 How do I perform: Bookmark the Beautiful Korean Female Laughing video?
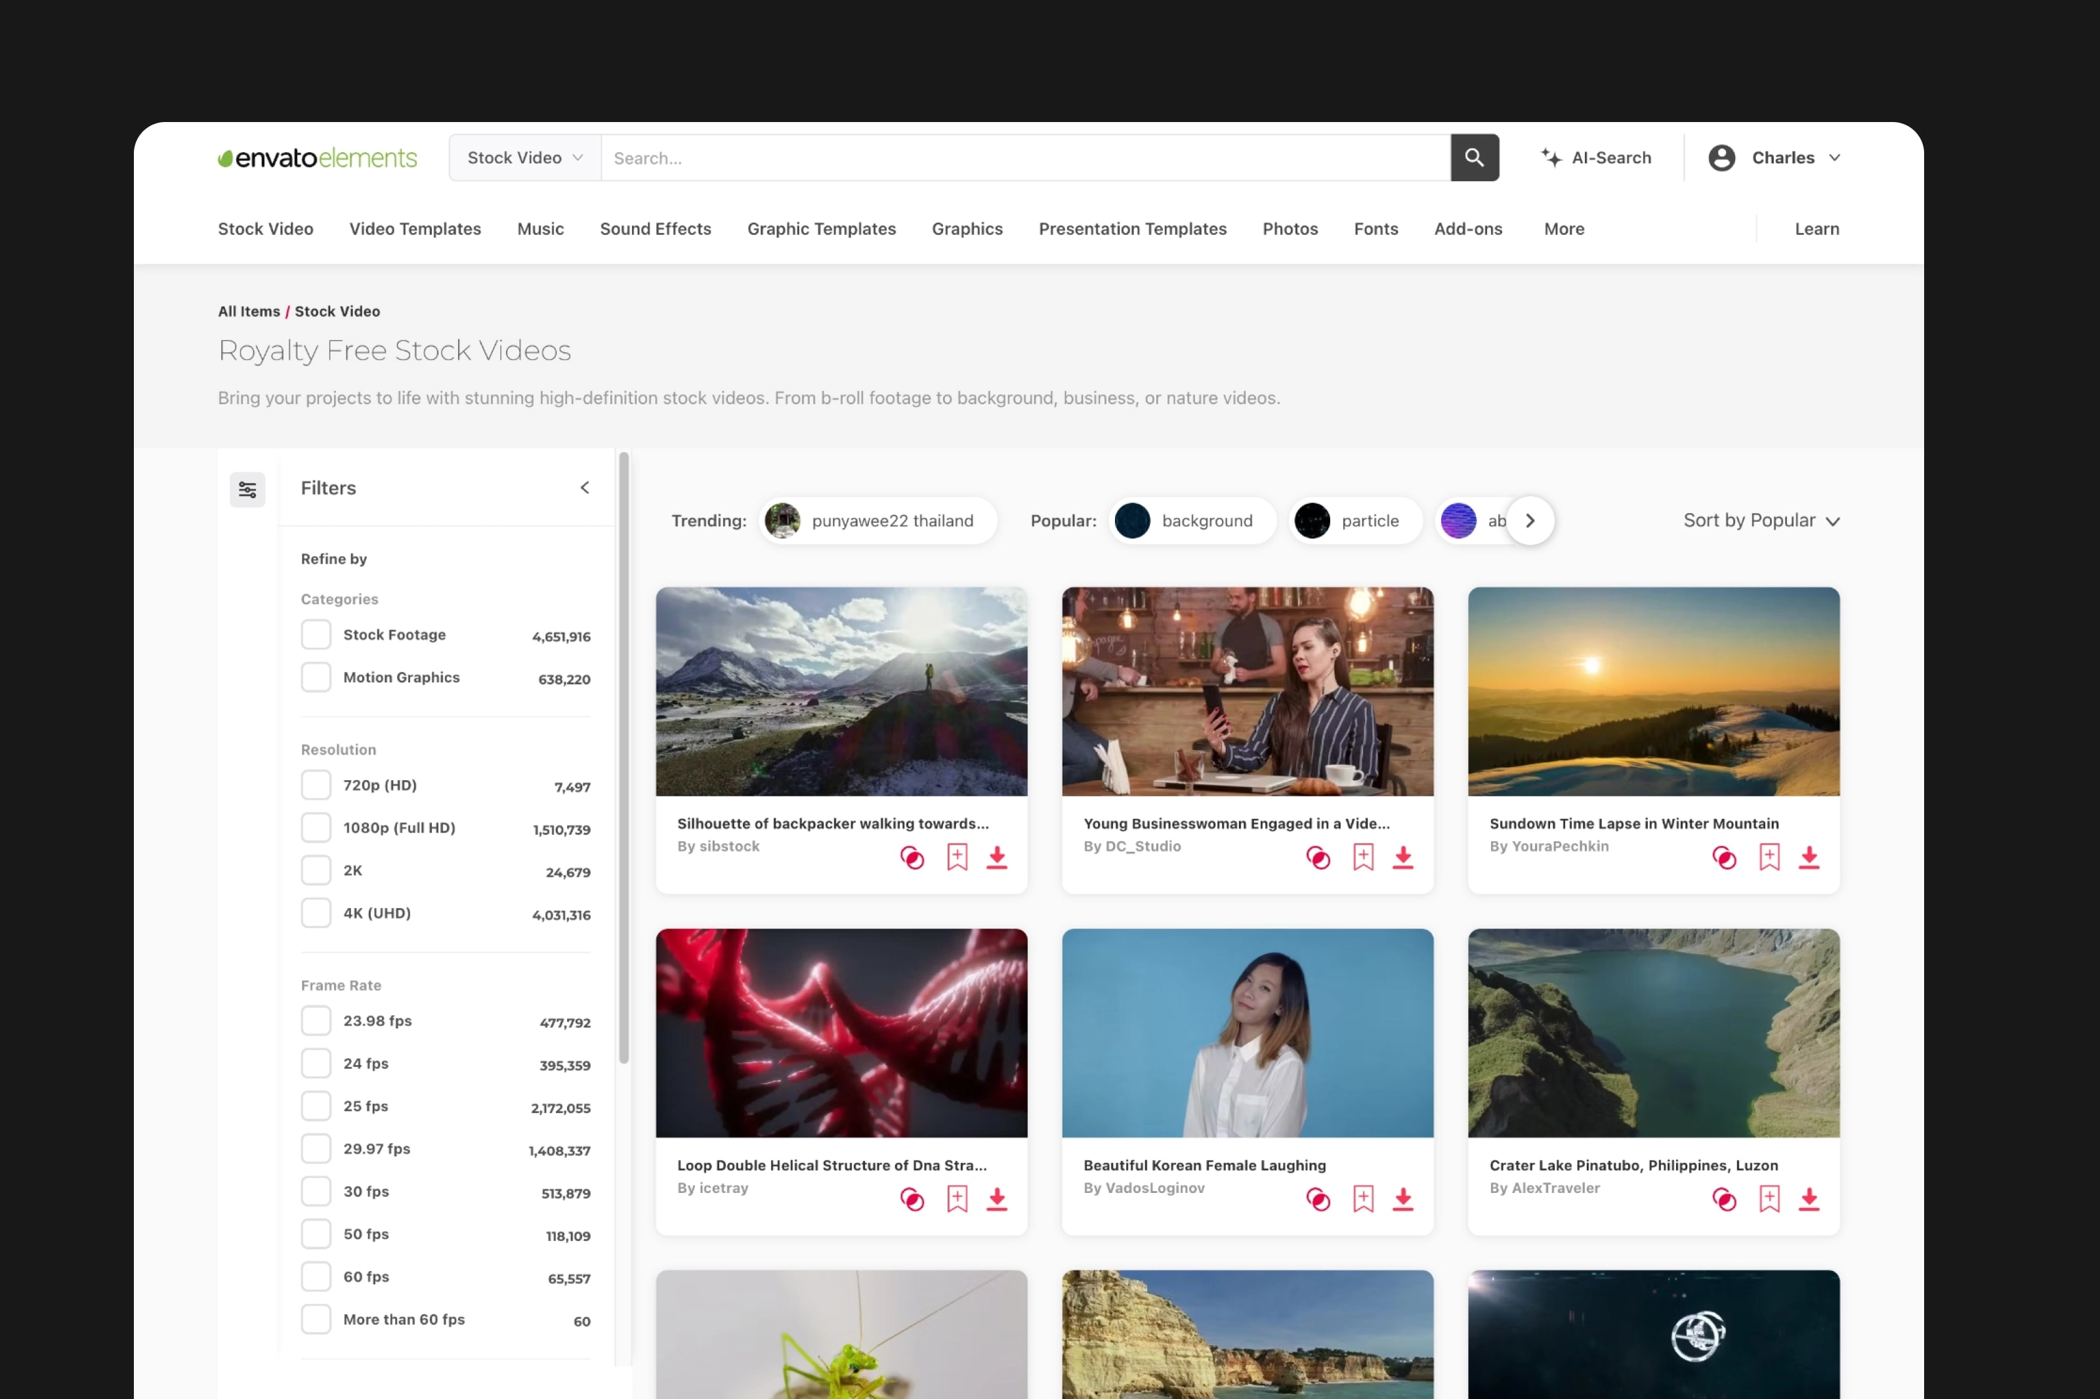click(x=1363, y=1199)
